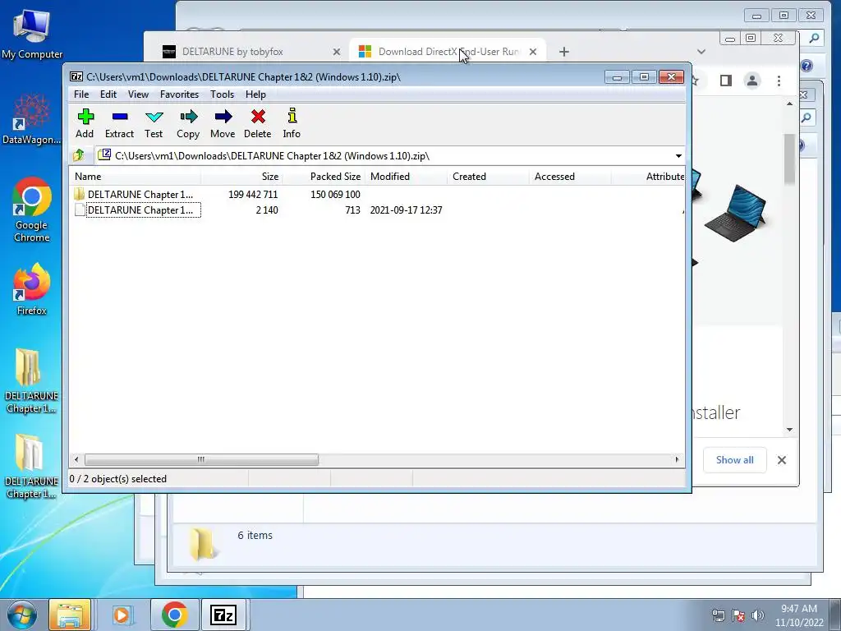
Task: Switch to Chrome via the taskbar icon
Action: (174, 615)
